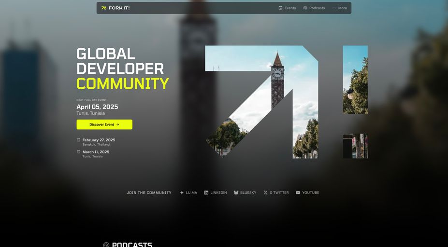Click the Lu.ma sparkle icon
This screenshot has width=448, height=247.
coord(182,192)
